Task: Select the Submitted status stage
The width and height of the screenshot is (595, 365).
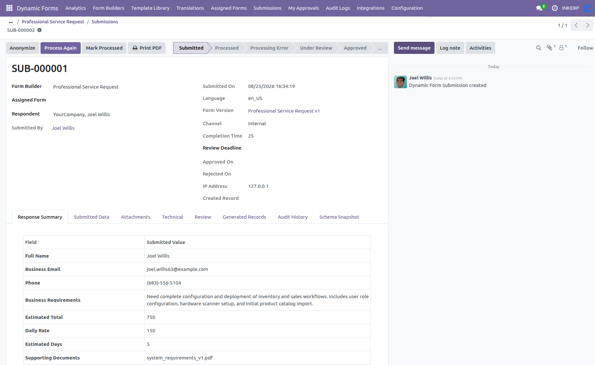Action: pos(191,48)
